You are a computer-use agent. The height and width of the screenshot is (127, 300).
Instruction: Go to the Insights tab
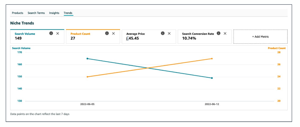pyautogui.click(x=54, y=13)
